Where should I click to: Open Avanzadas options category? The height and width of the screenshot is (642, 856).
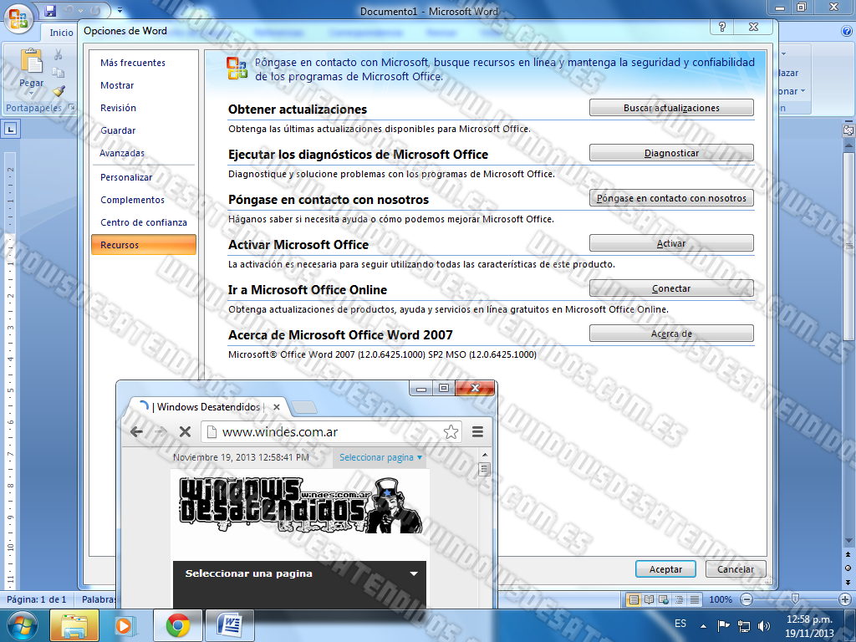122,153
